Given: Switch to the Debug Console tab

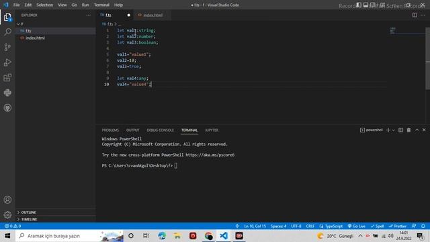Looking at the screenshot, I should [x=160, y=130].
